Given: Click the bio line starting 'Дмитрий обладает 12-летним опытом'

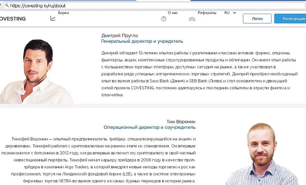Looking at the screenshot, I should coord(196,53).
